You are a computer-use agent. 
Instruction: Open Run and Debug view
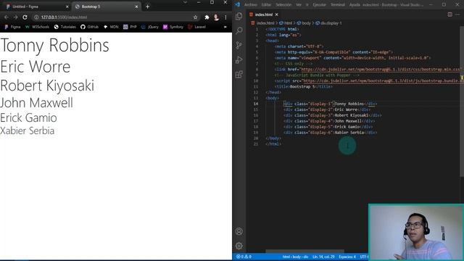pyautogui.click(x=239, y=59)
